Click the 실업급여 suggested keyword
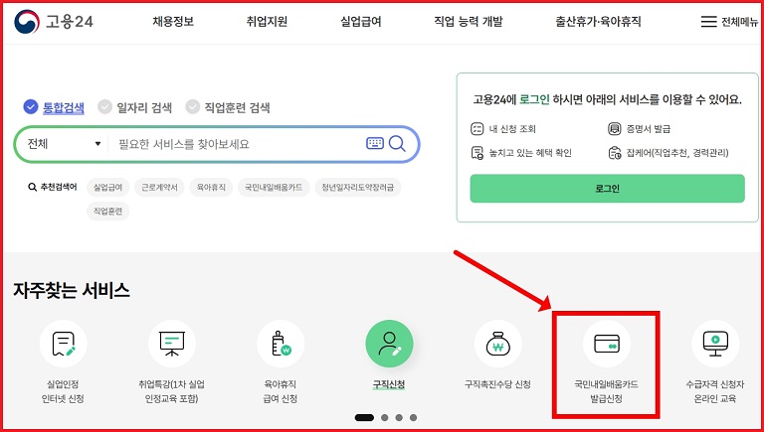This screenshot has width=764, height=432. [x=108, y=188]
